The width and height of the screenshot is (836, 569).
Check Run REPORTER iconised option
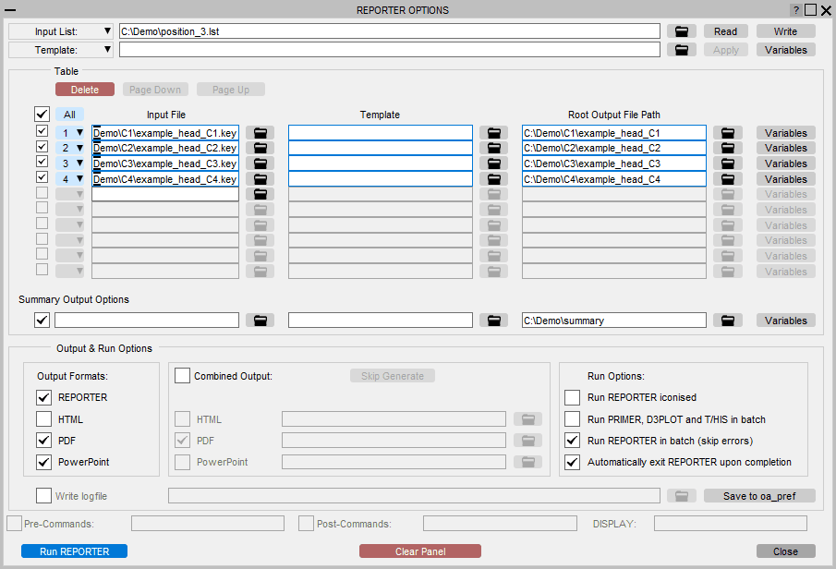click(x=571, y=397)
